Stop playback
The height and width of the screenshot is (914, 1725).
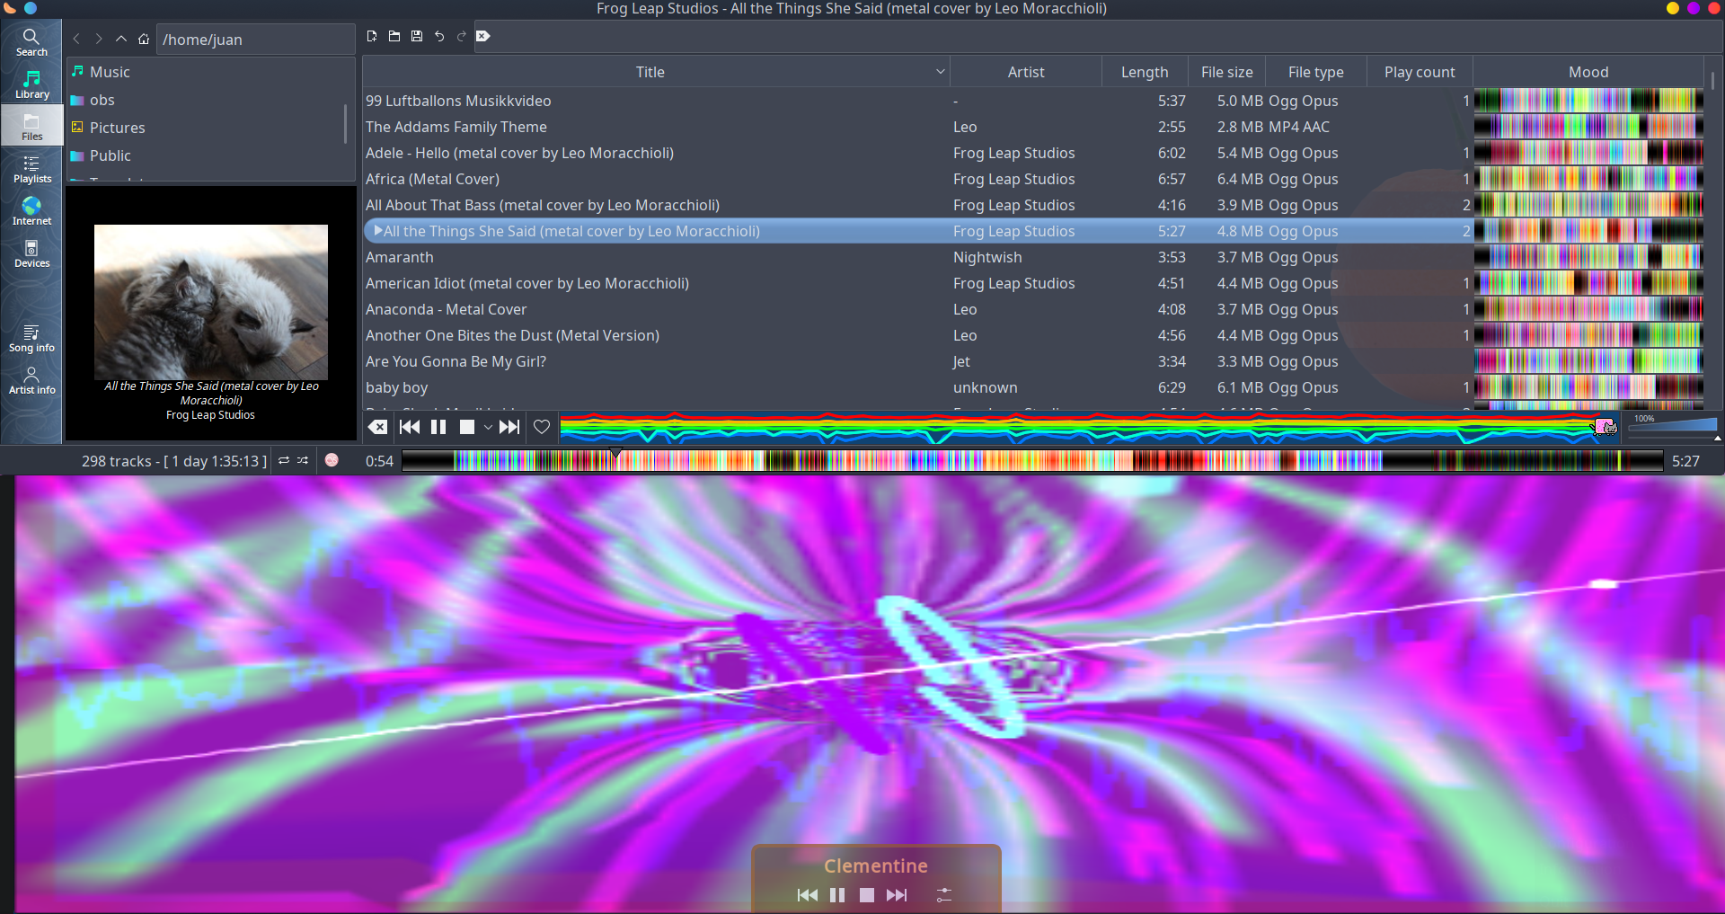tap(467, 427)
